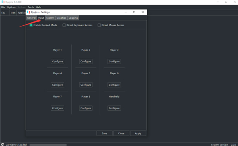The width and height of the screenshot is (238, 146).
Task: Configure the Handheld controller
Action: pos(114,108)
